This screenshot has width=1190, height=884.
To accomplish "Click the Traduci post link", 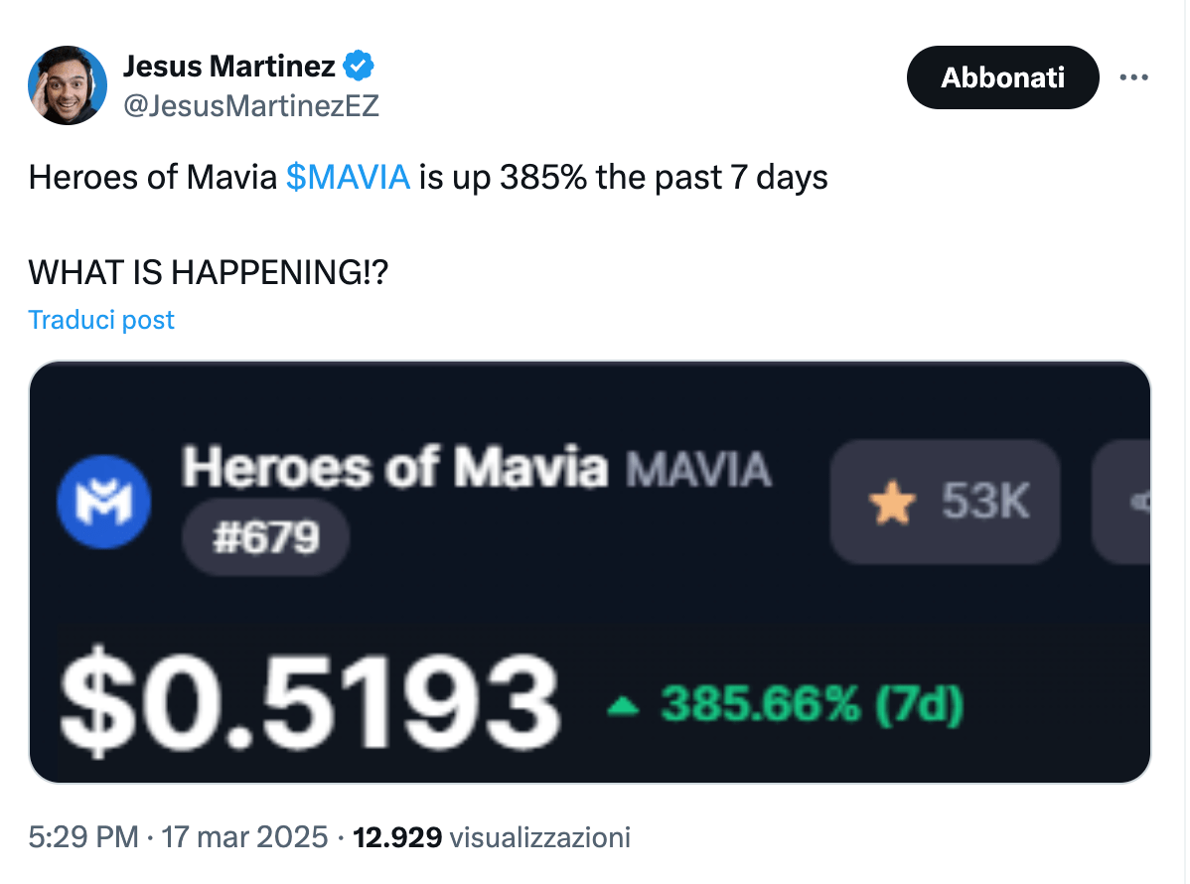I will (101, 320).
